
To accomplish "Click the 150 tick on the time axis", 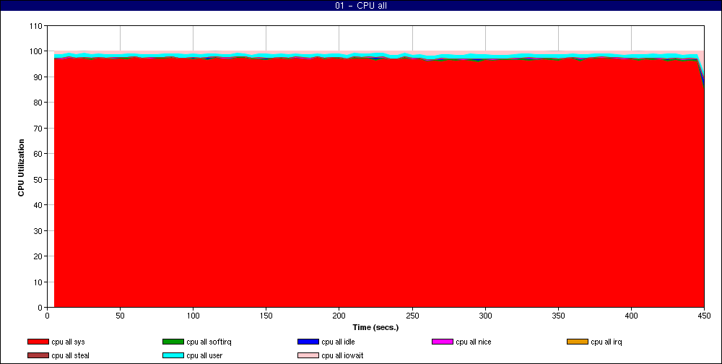I will click(x=266, y=316).
